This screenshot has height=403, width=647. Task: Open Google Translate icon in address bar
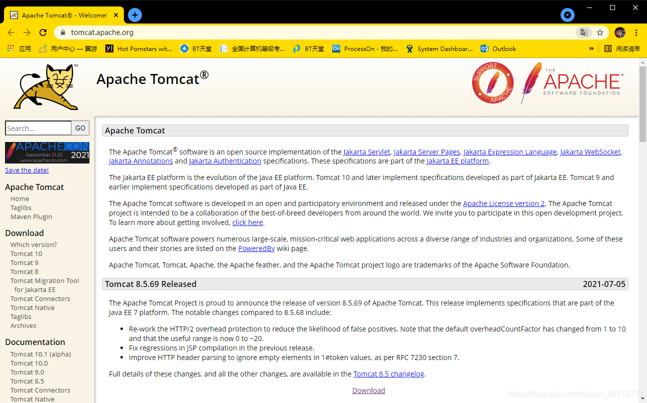[584, 31]
